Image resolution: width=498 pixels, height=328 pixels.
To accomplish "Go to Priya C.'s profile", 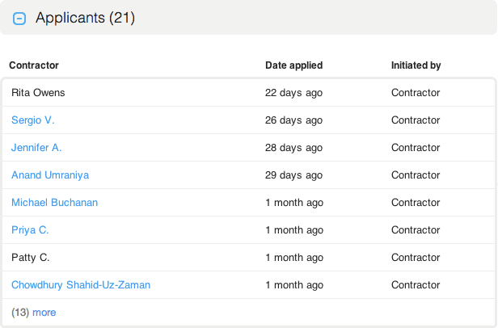I will [30, 230].
